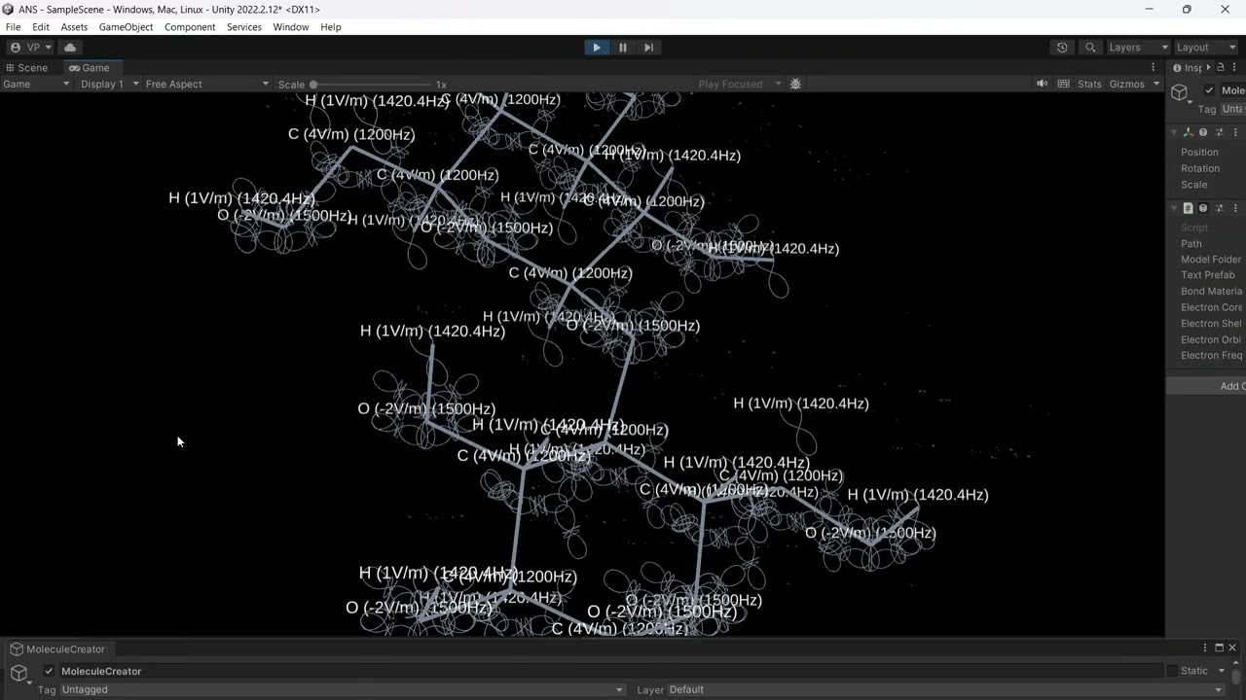Toggle the Inspector object active checkbox

1209,90
